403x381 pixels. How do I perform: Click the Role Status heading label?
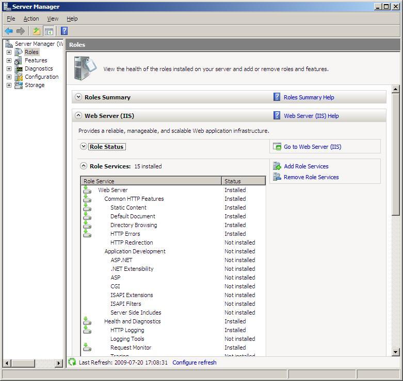pyautogui.click(x=107, y=147)
